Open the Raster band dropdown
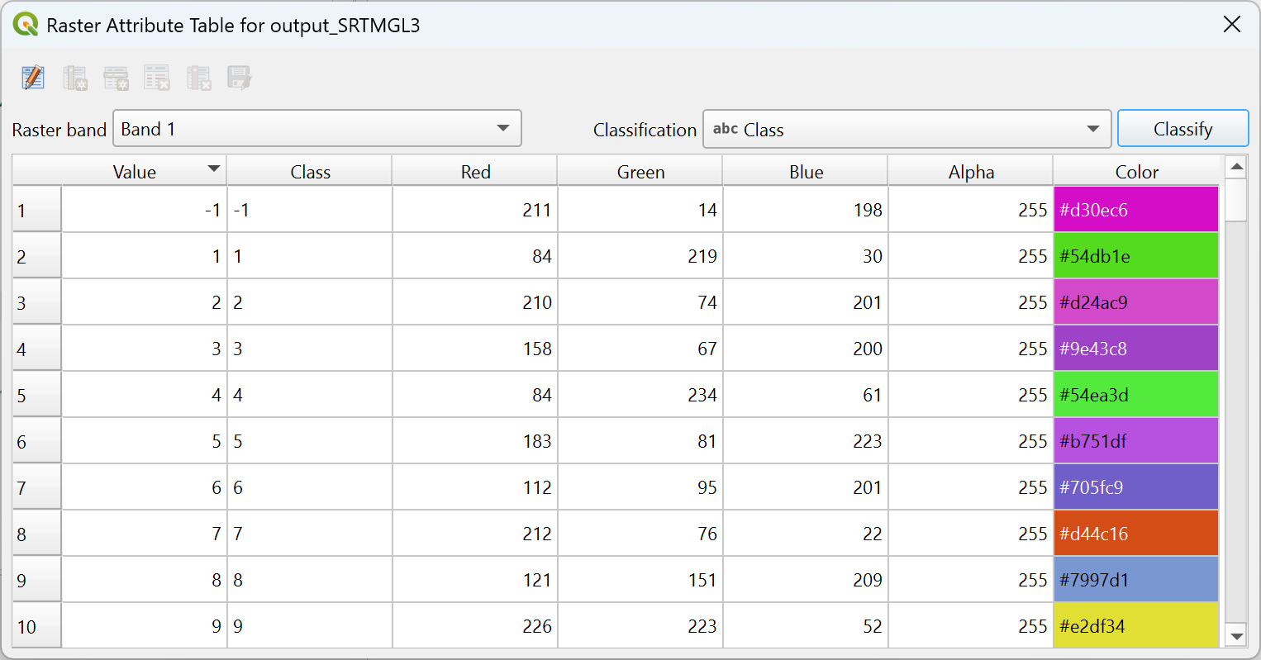Image resolution: width=1261 pixels, height=660 pixels. (x=316, y=129)
